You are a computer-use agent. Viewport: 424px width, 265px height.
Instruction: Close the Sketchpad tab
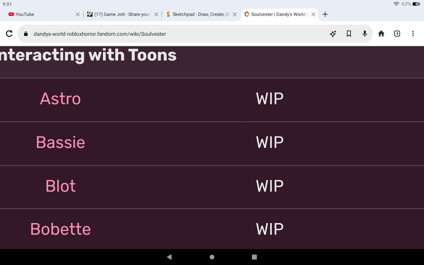point(235,15)
